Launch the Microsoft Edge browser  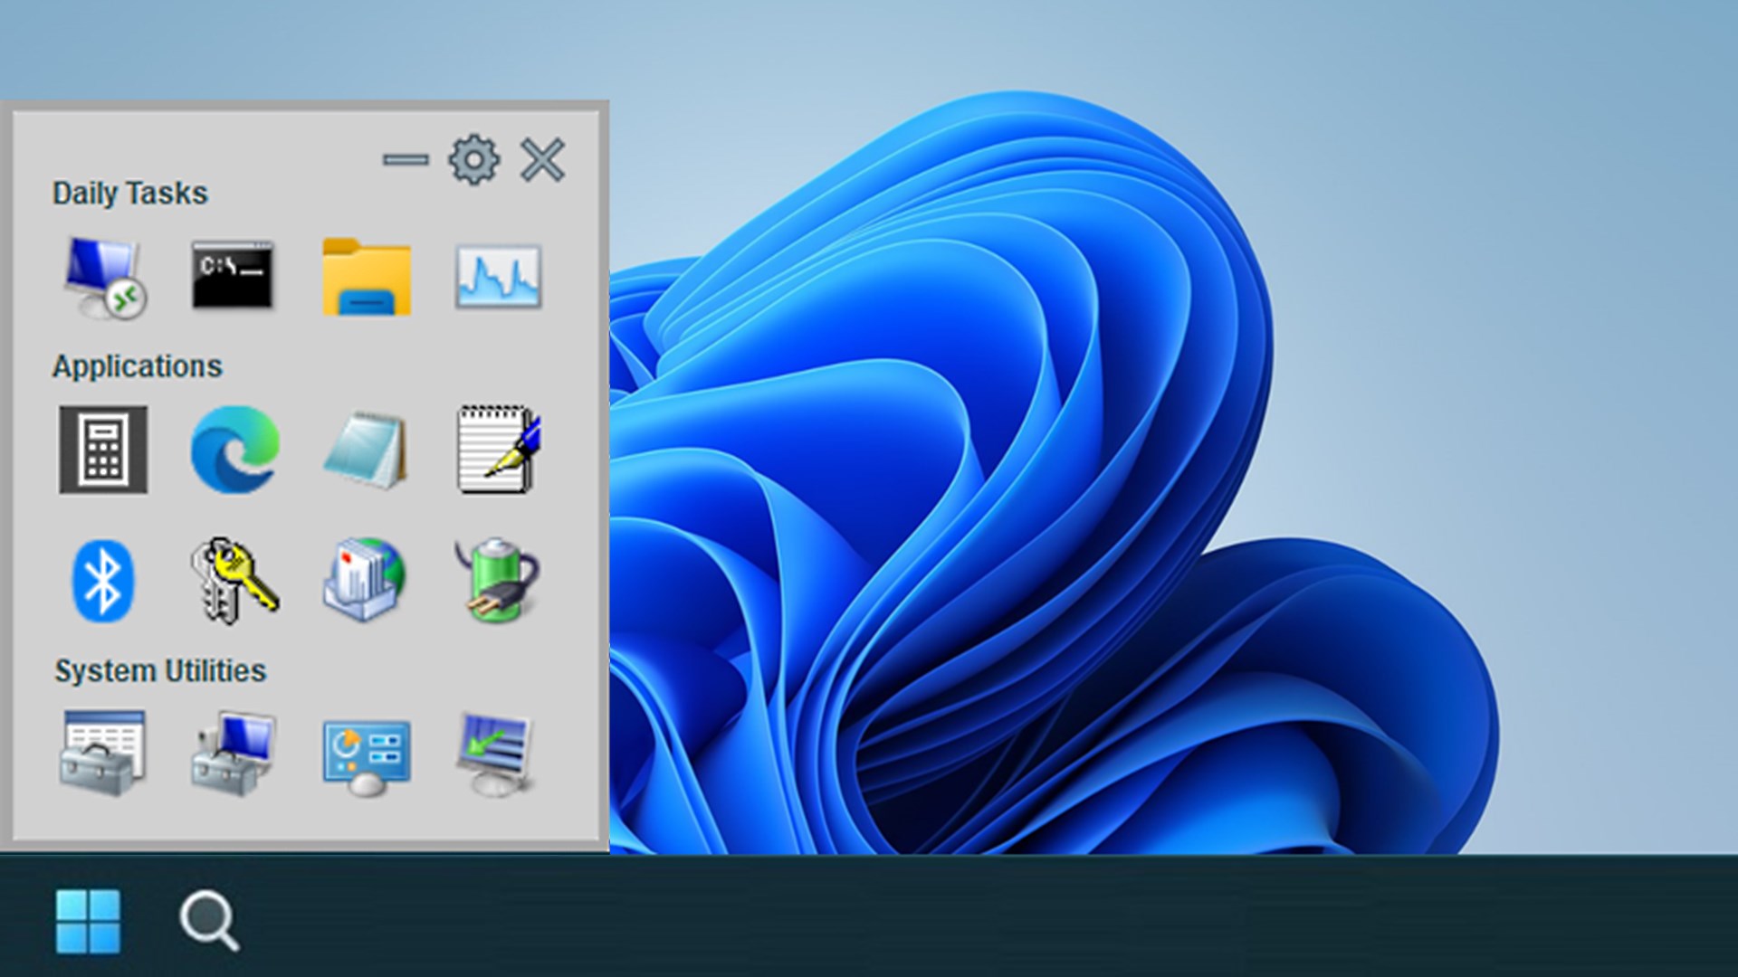234,450
